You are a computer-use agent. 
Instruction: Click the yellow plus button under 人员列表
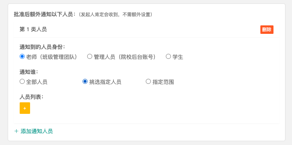coord(25,108)
